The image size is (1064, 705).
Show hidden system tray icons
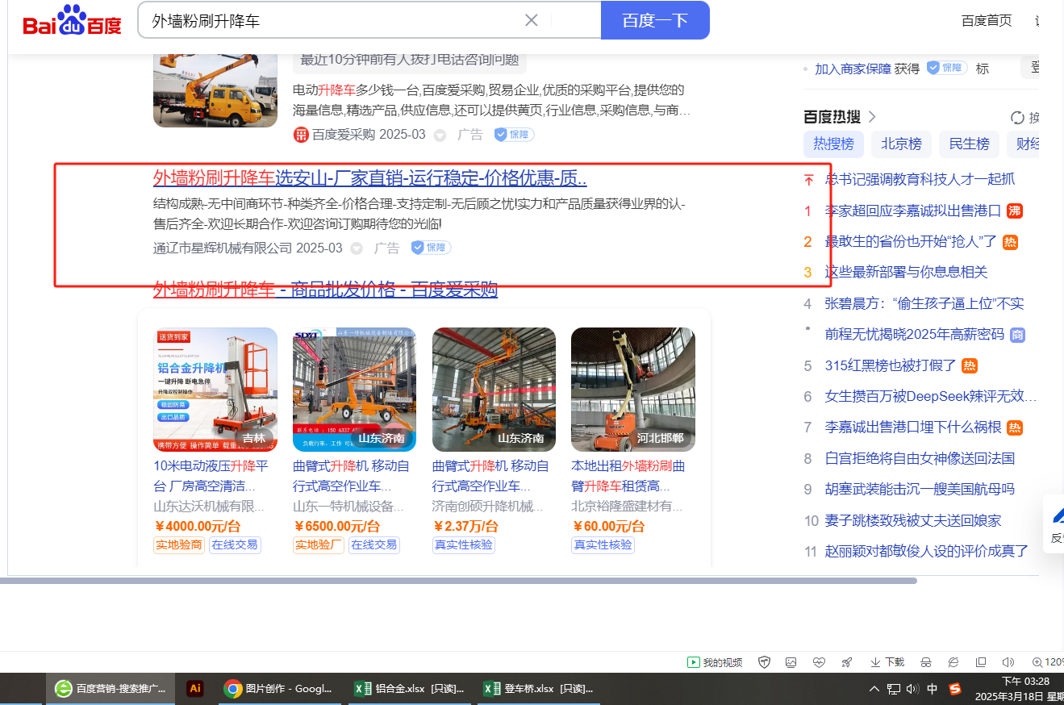[874, 689]
